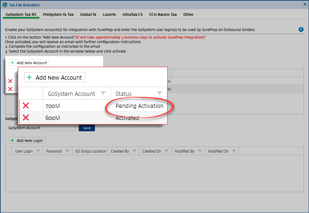Click the Add New Login button

[x=27, y=140]
